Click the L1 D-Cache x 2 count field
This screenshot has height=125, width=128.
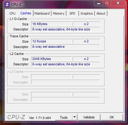tap(86, 24)
